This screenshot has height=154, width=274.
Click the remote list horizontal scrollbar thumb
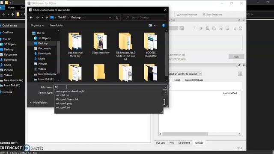coord(185,134)
